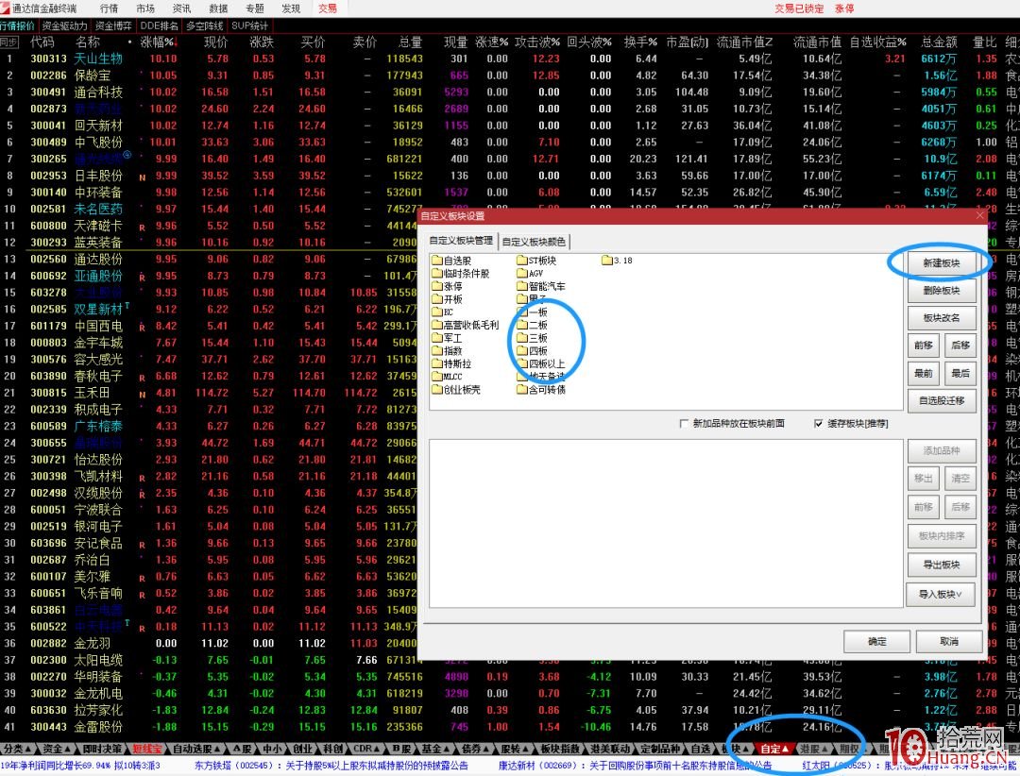Choose the 含可转债 folder
Image resolution: width=1020 pixels, height=776 pixels.
pyautogui.click(x=546, y=389)
